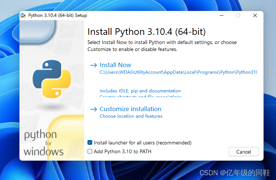Viewport: 276px width, 180px height.
Task: Click the 'python for windows' branding text
Action: (43, 142)
